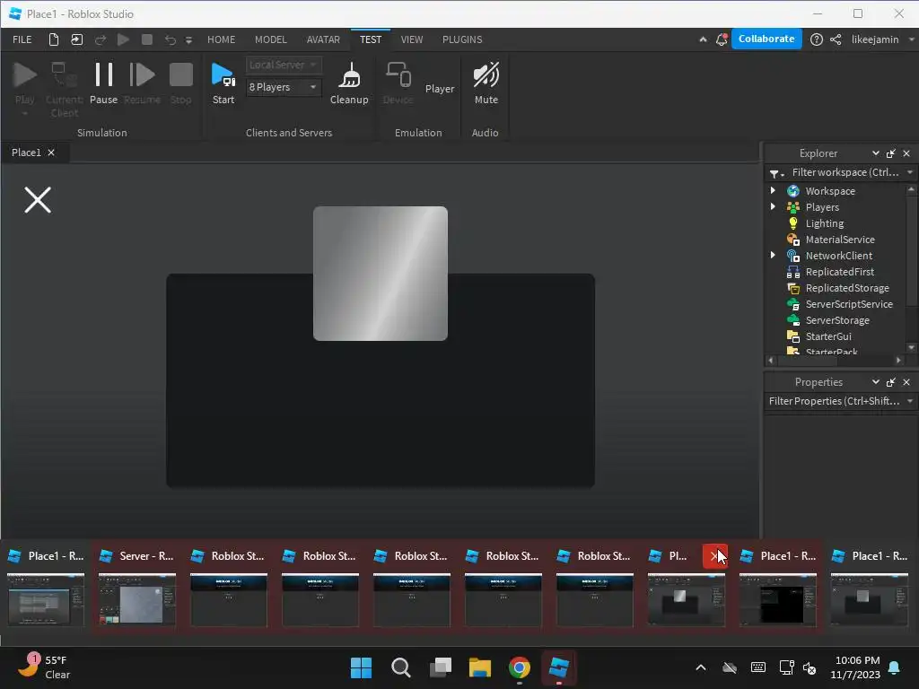
Task: Open the Properties panel chevron menu
Action: pos(876,381)
